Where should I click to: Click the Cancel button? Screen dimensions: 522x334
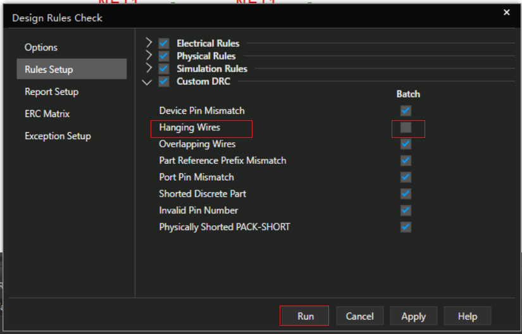coord(360,316)
